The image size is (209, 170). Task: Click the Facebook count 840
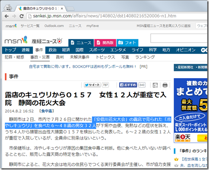[142, 85]
